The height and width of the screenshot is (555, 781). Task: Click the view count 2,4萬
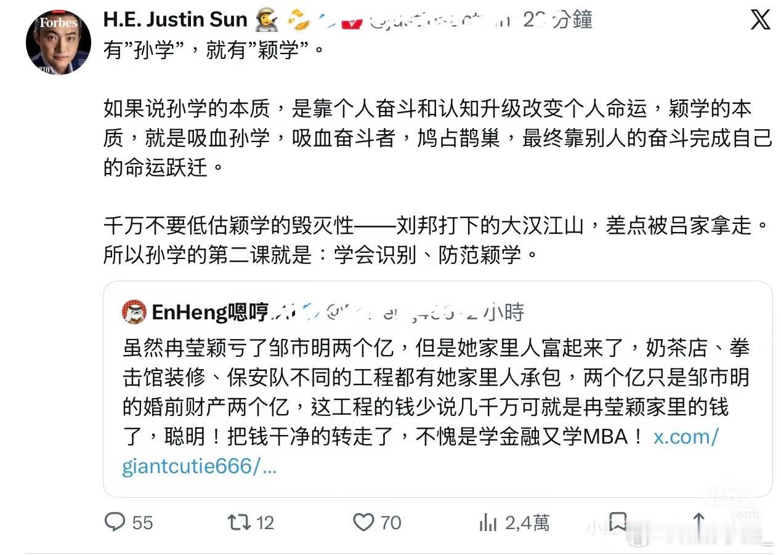[x=527, y=523]
